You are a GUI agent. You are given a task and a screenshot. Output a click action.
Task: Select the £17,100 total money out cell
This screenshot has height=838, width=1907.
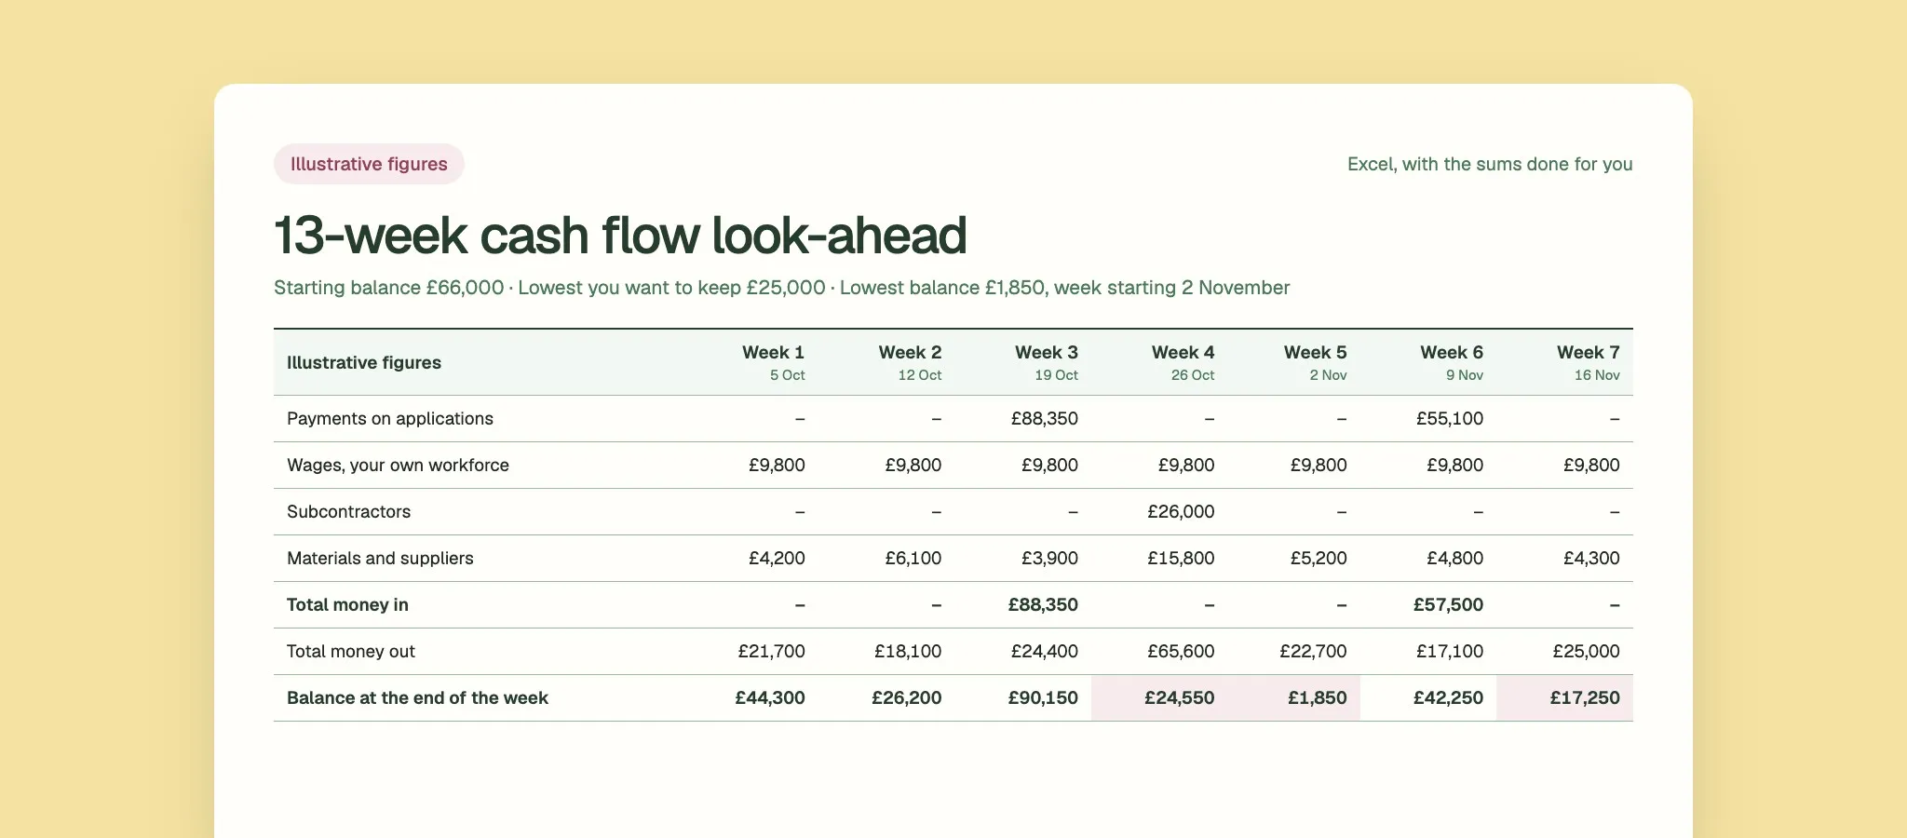tap(1428, 652)
